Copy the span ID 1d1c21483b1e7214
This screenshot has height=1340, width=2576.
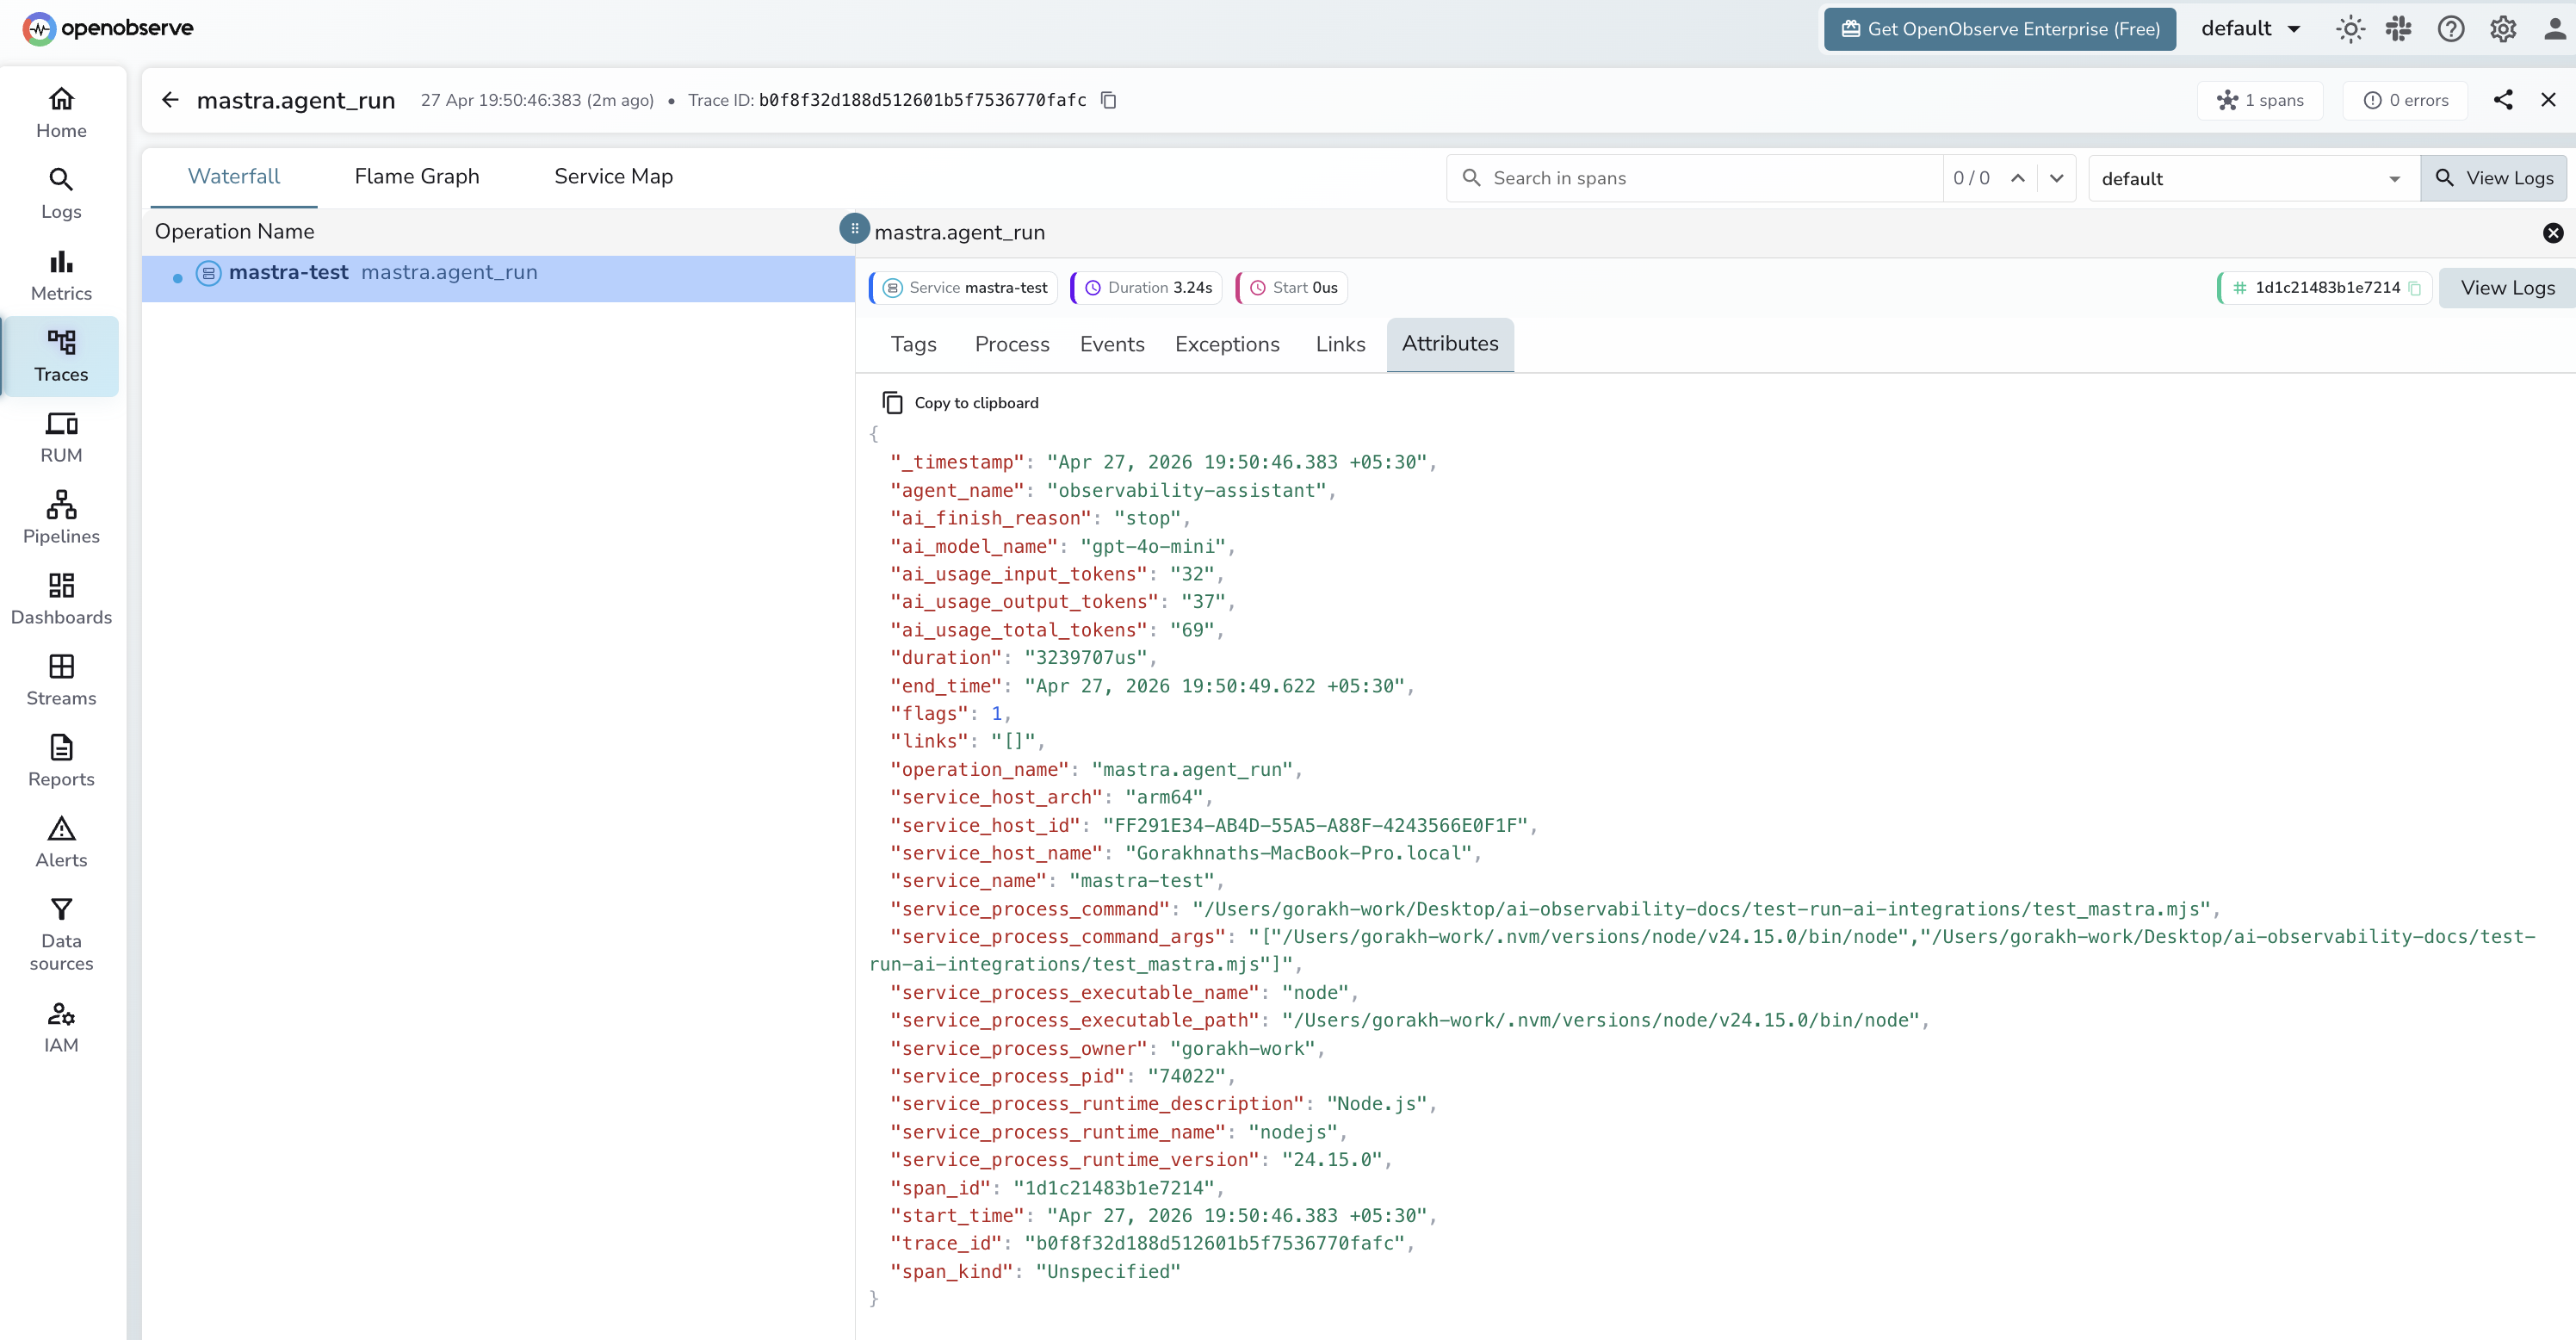point(2417,287)
